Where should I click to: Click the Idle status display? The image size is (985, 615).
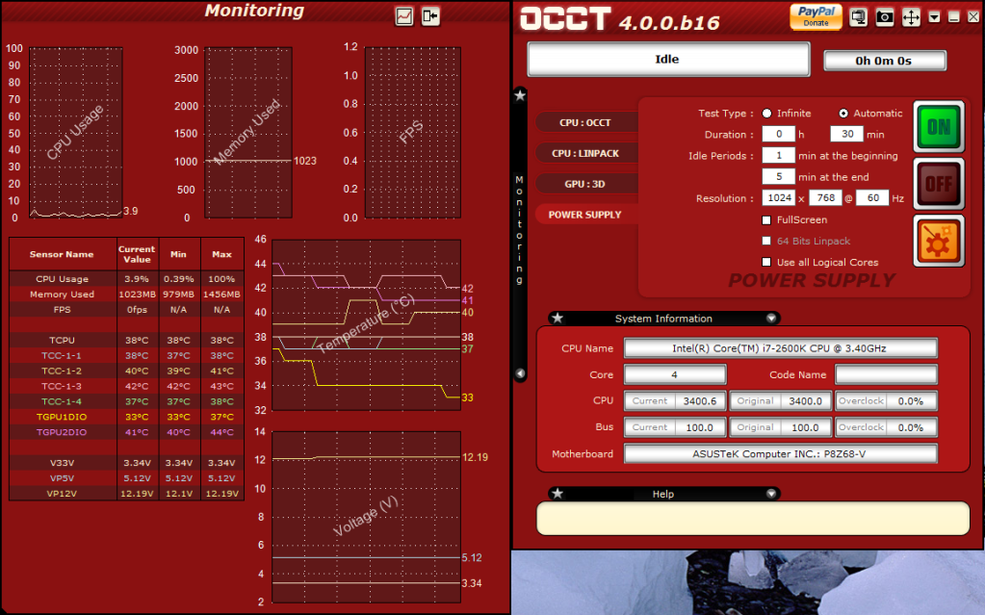[x=668, y=59]
